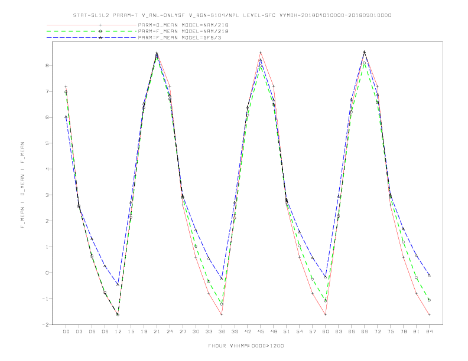468x361 pixels.
Task: Click y-axis tick label 6
Action: tap(47, 117)
